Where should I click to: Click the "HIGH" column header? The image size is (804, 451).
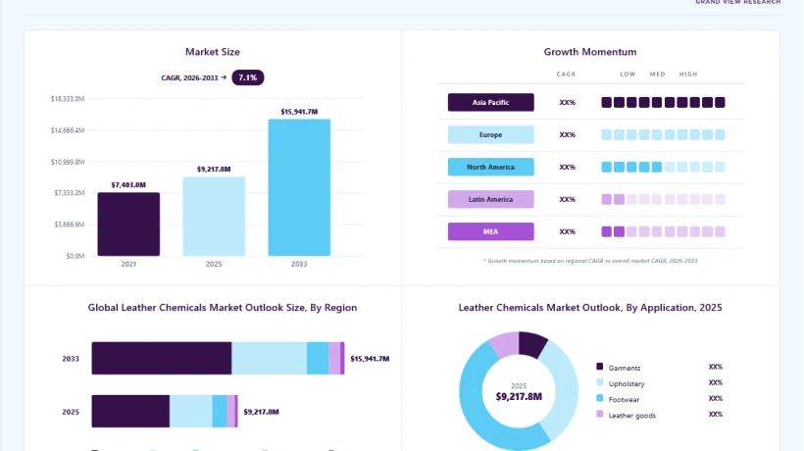[x=688, y=74]
